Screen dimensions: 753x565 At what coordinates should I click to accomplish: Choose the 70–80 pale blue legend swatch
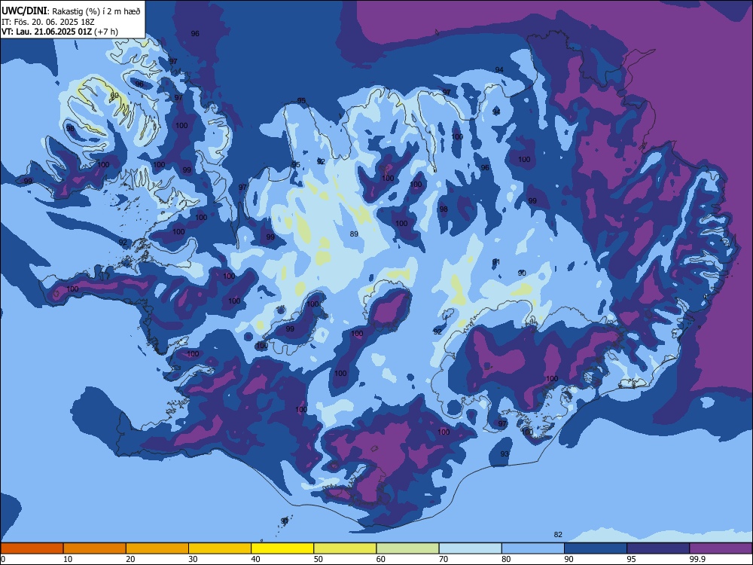click(471, 548)
